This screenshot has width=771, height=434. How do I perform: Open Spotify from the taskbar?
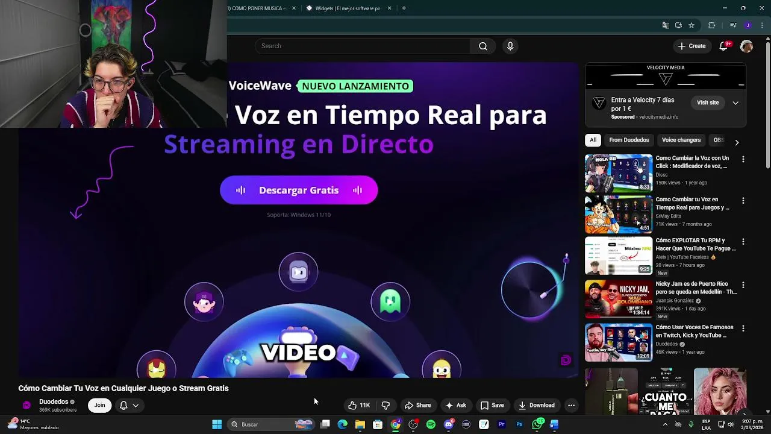431,424
